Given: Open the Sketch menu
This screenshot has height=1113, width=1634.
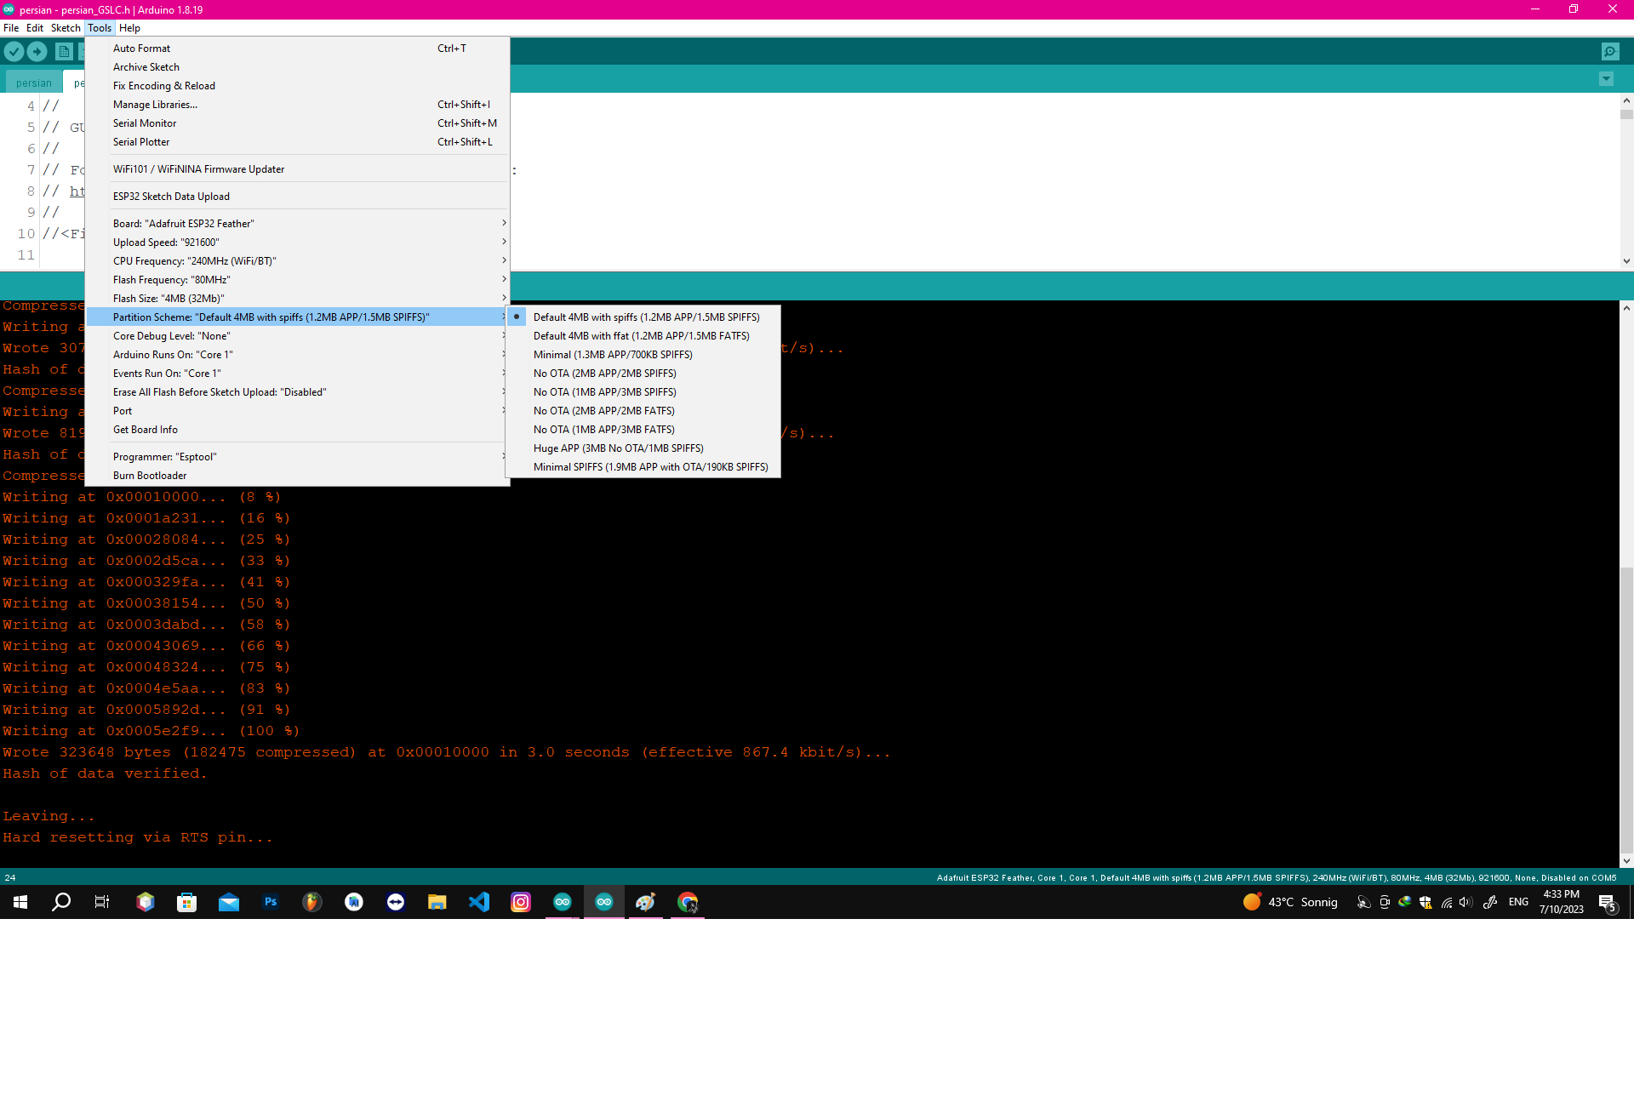Looking at the screenshot, I should pos(66,28).
